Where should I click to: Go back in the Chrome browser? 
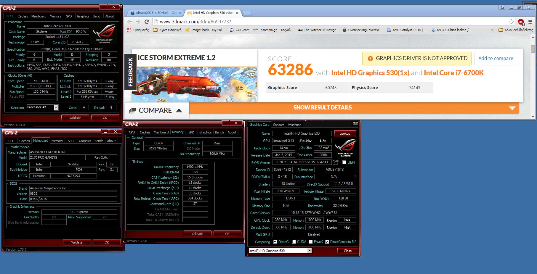129,22
